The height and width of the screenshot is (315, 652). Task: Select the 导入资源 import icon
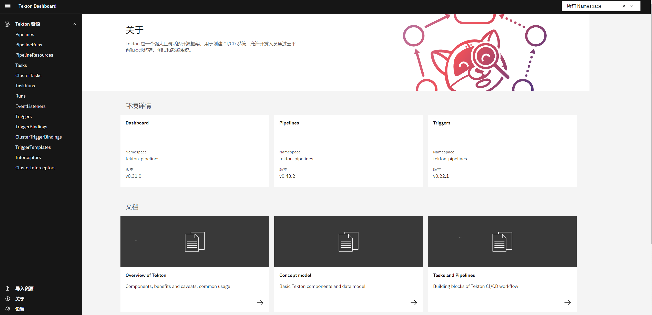click(7, 288)
